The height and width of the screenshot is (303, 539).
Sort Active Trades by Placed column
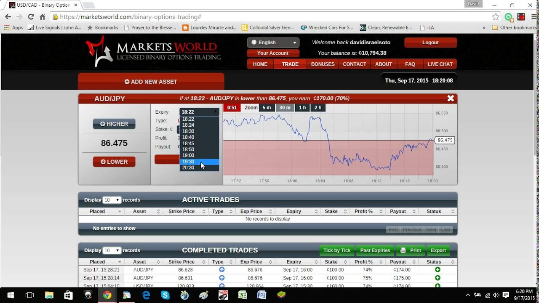pos(101,212)
